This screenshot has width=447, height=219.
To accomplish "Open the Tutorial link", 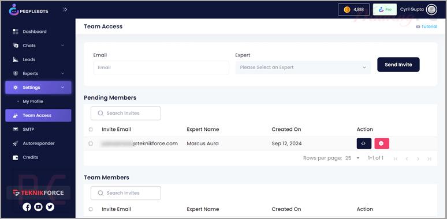I will pyautogui.click(x=429, y=27).
